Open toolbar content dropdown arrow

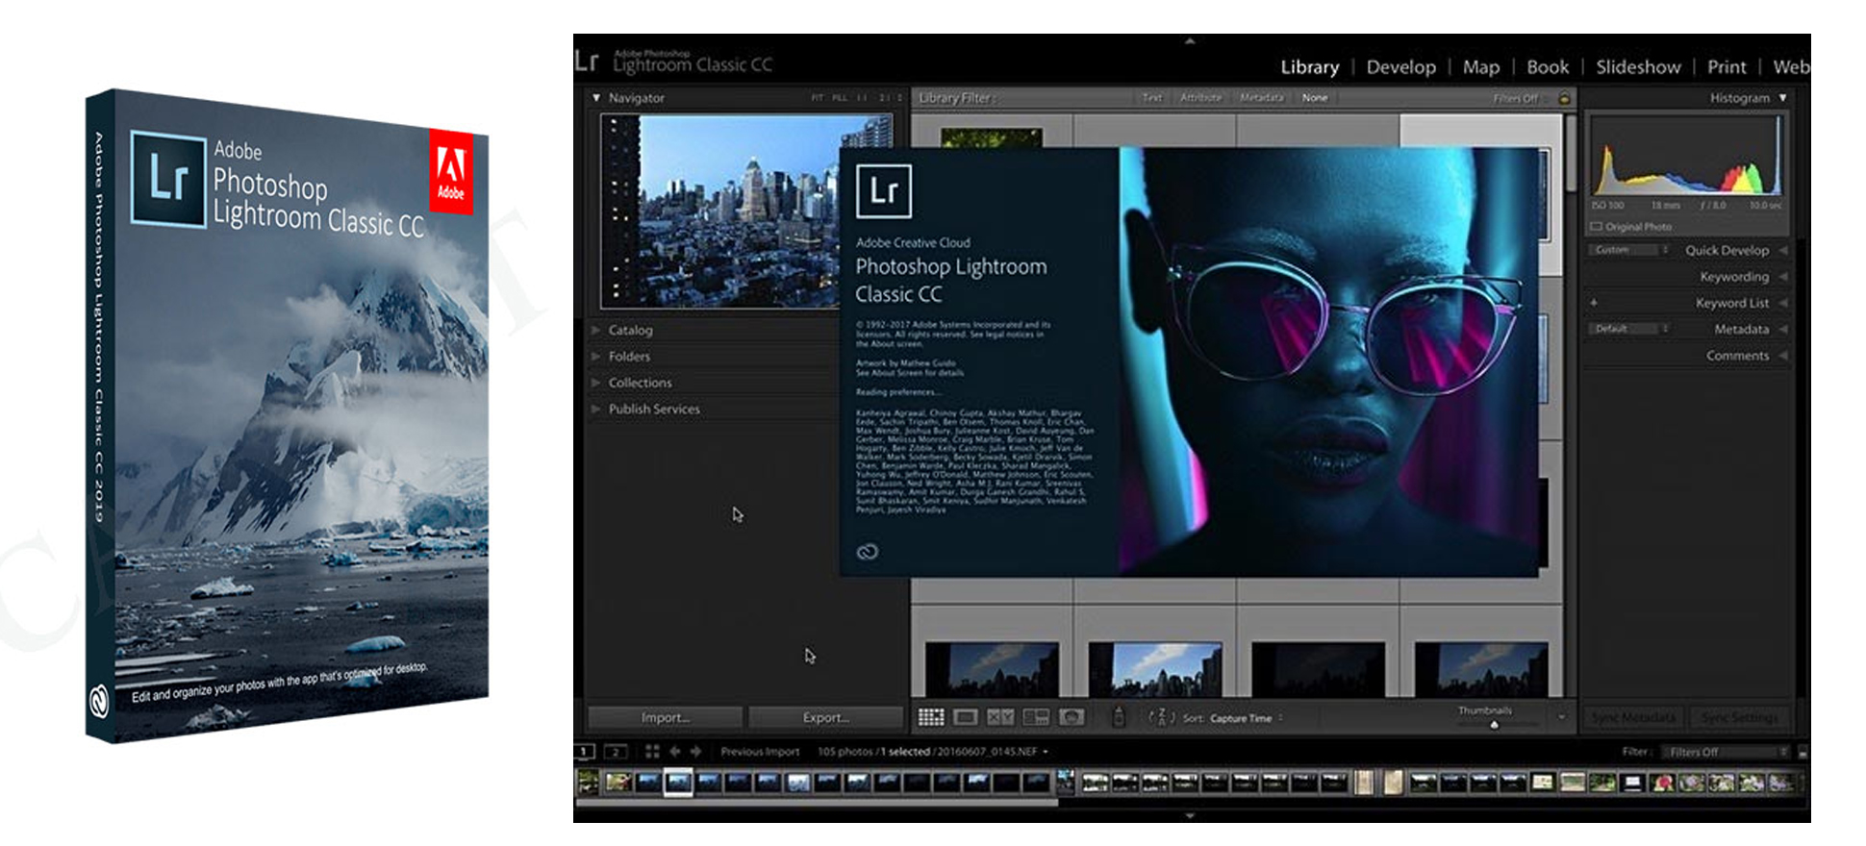pyautogui.click(x=1561, y=717)
